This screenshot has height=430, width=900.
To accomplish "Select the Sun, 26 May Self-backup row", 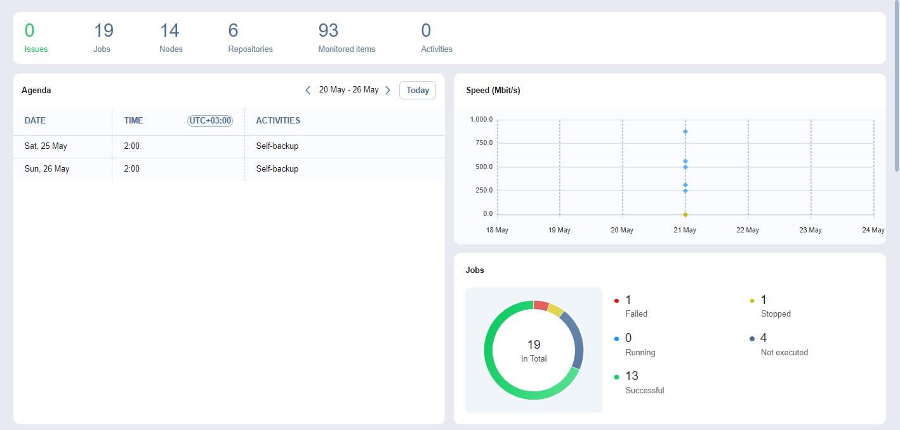I will pos(228,169).
